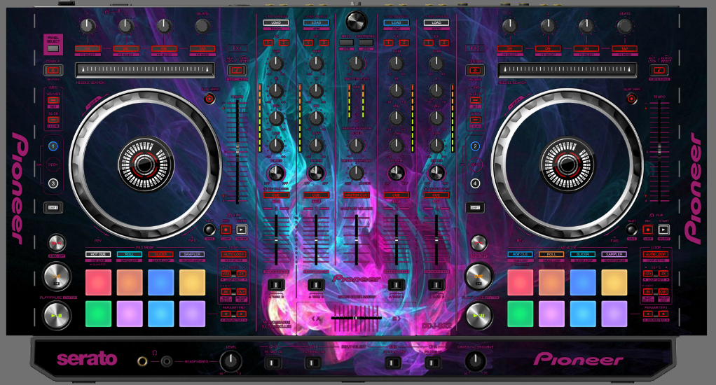Enable AUTO LOOP on the left deck
716x385 pixels.
point(234,254)
